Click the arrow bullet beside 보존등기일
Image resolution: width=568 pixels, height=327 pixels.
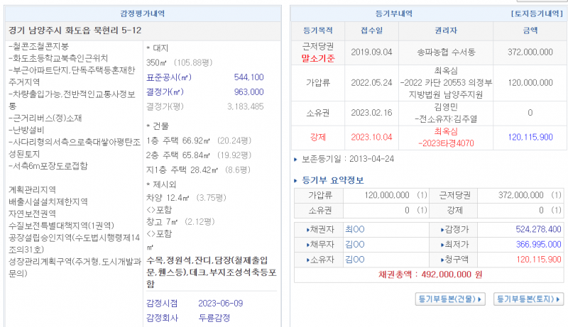tap(296, 159)
